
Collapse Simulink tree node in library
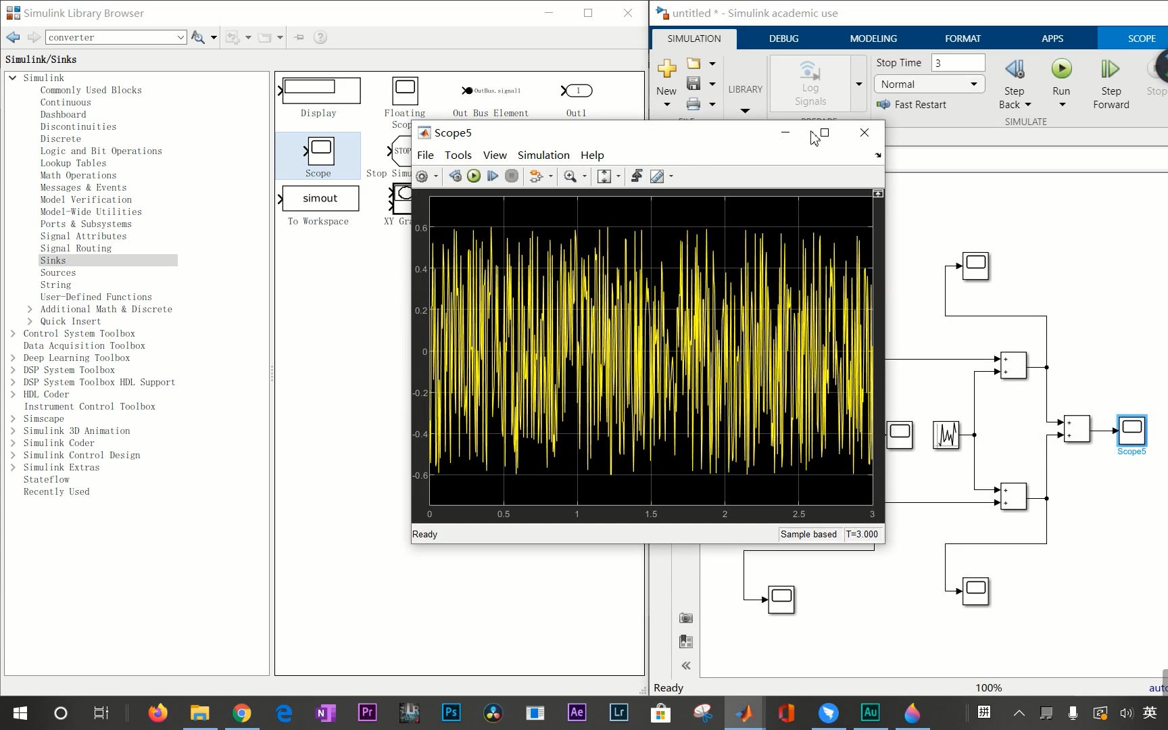[13, 78]
